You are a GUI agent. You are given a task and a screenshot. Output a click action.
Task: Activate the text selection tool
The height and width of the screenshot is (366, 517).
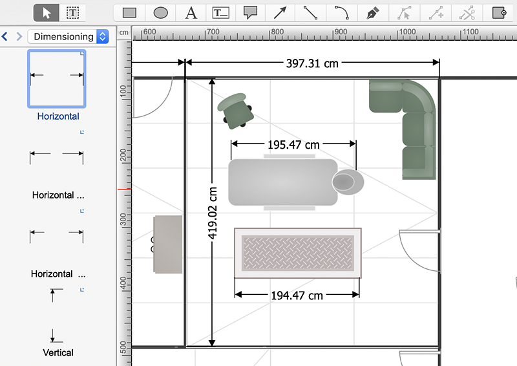(x=73, y=12)
